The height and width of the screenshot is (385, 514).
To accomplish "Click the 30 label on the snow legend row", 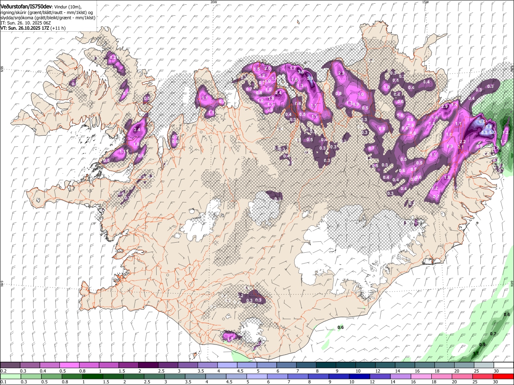I will pyautogui.click(x=496, y=371).
